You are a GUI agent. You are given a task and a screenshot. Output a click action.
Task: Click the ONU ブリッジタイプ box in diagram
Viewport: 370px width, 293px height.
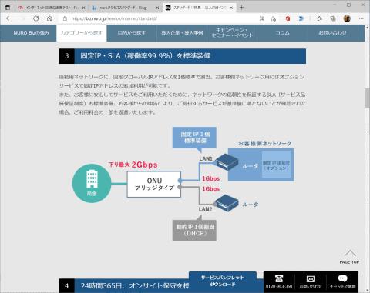tap(154, 184)
